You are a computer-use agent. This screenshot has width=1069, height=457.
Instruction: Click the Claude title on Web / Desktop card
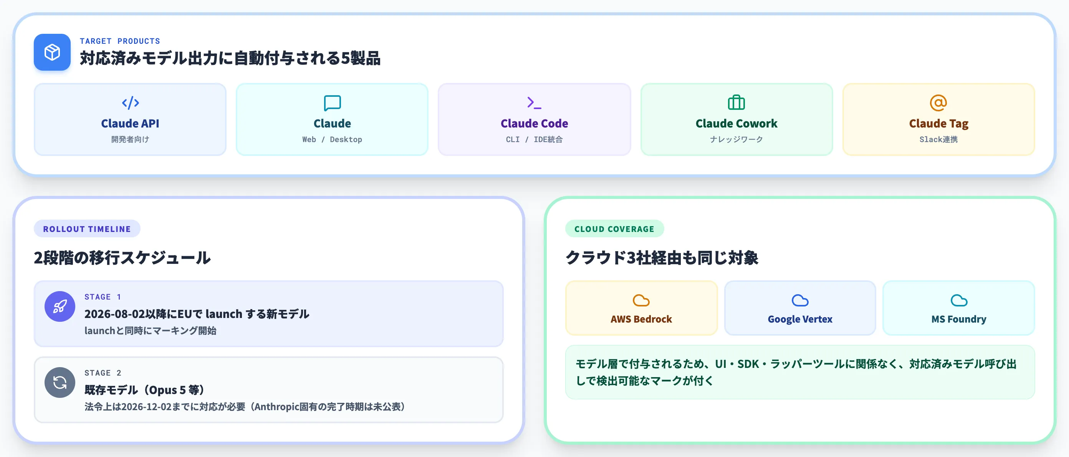point(332,123)
